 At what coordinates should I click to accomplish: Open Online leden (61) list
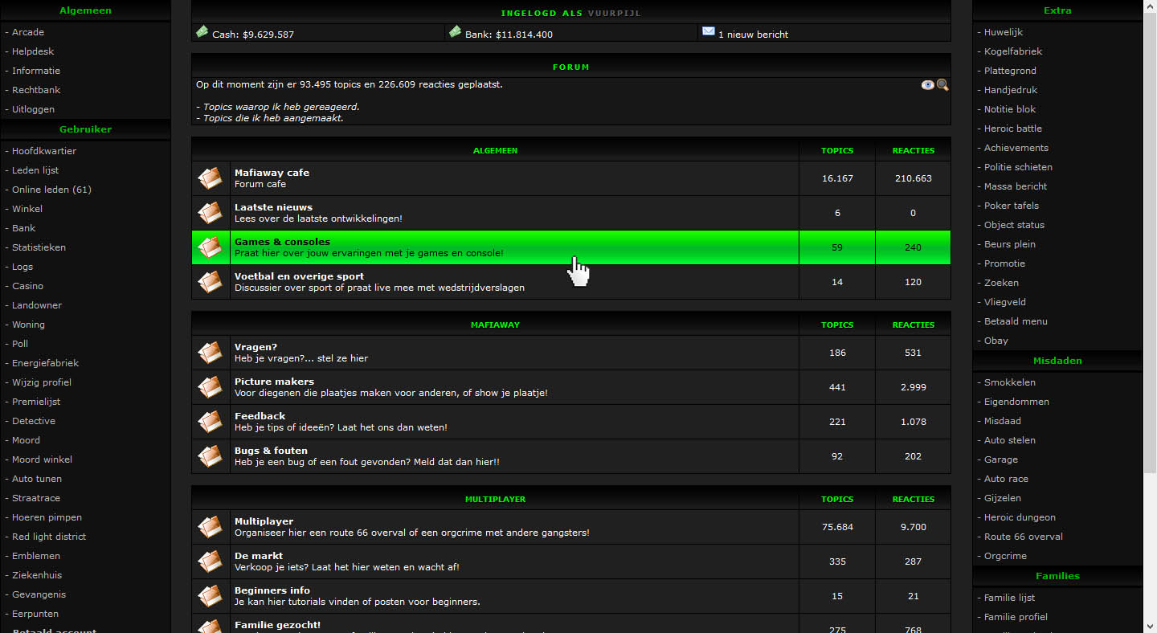[51, 190]
